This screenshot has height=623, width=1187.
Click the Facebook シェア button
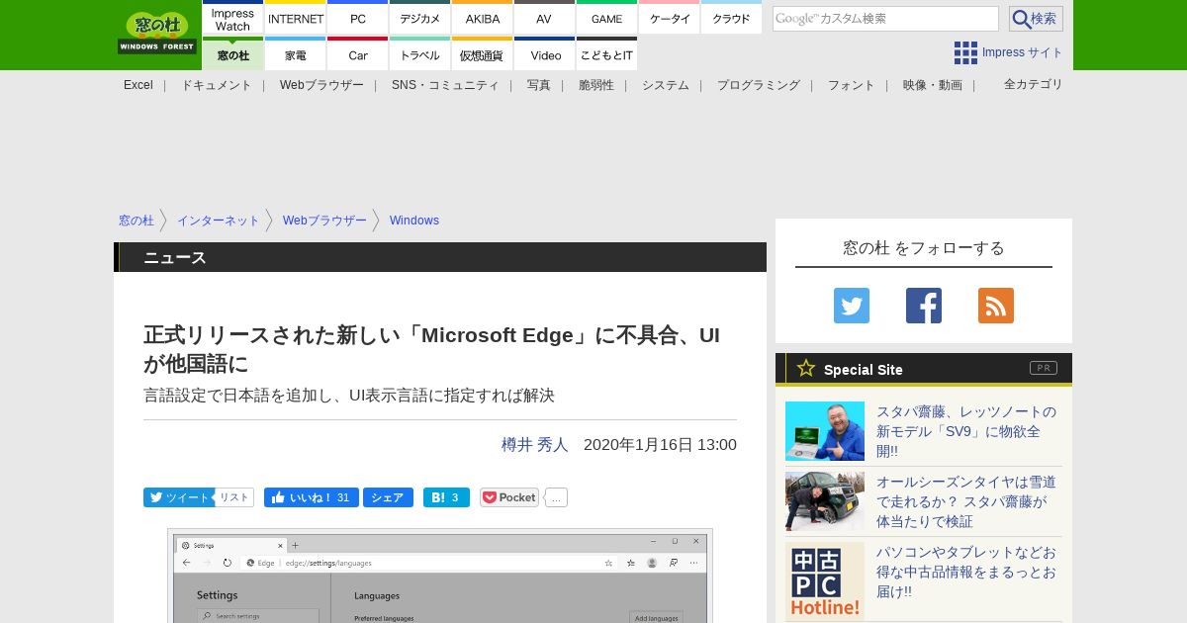[x=388, y=497]
